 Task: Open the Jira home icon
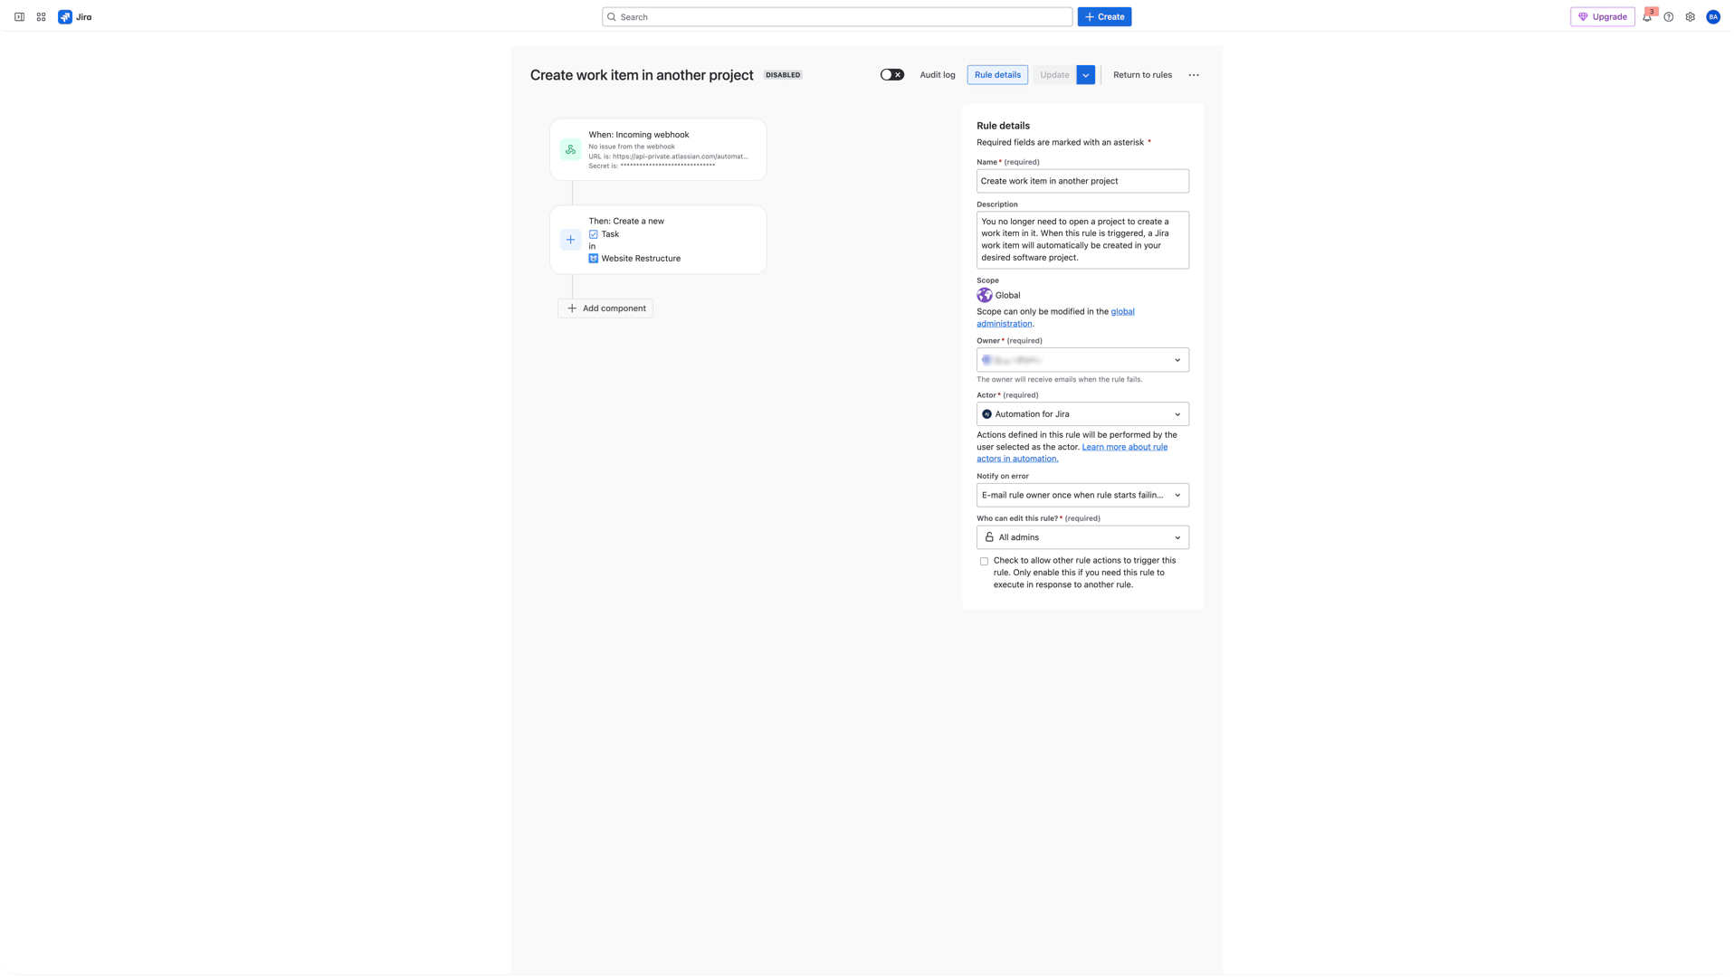[63, 16]
